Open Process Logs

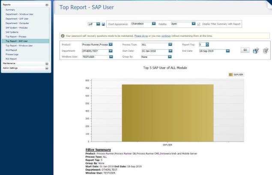tap(12, 54)
